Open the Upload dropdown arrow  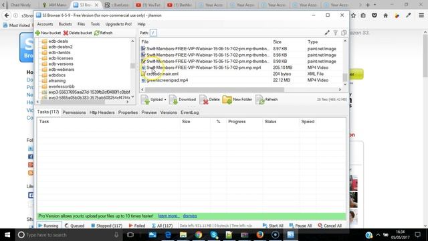(165, 100)
